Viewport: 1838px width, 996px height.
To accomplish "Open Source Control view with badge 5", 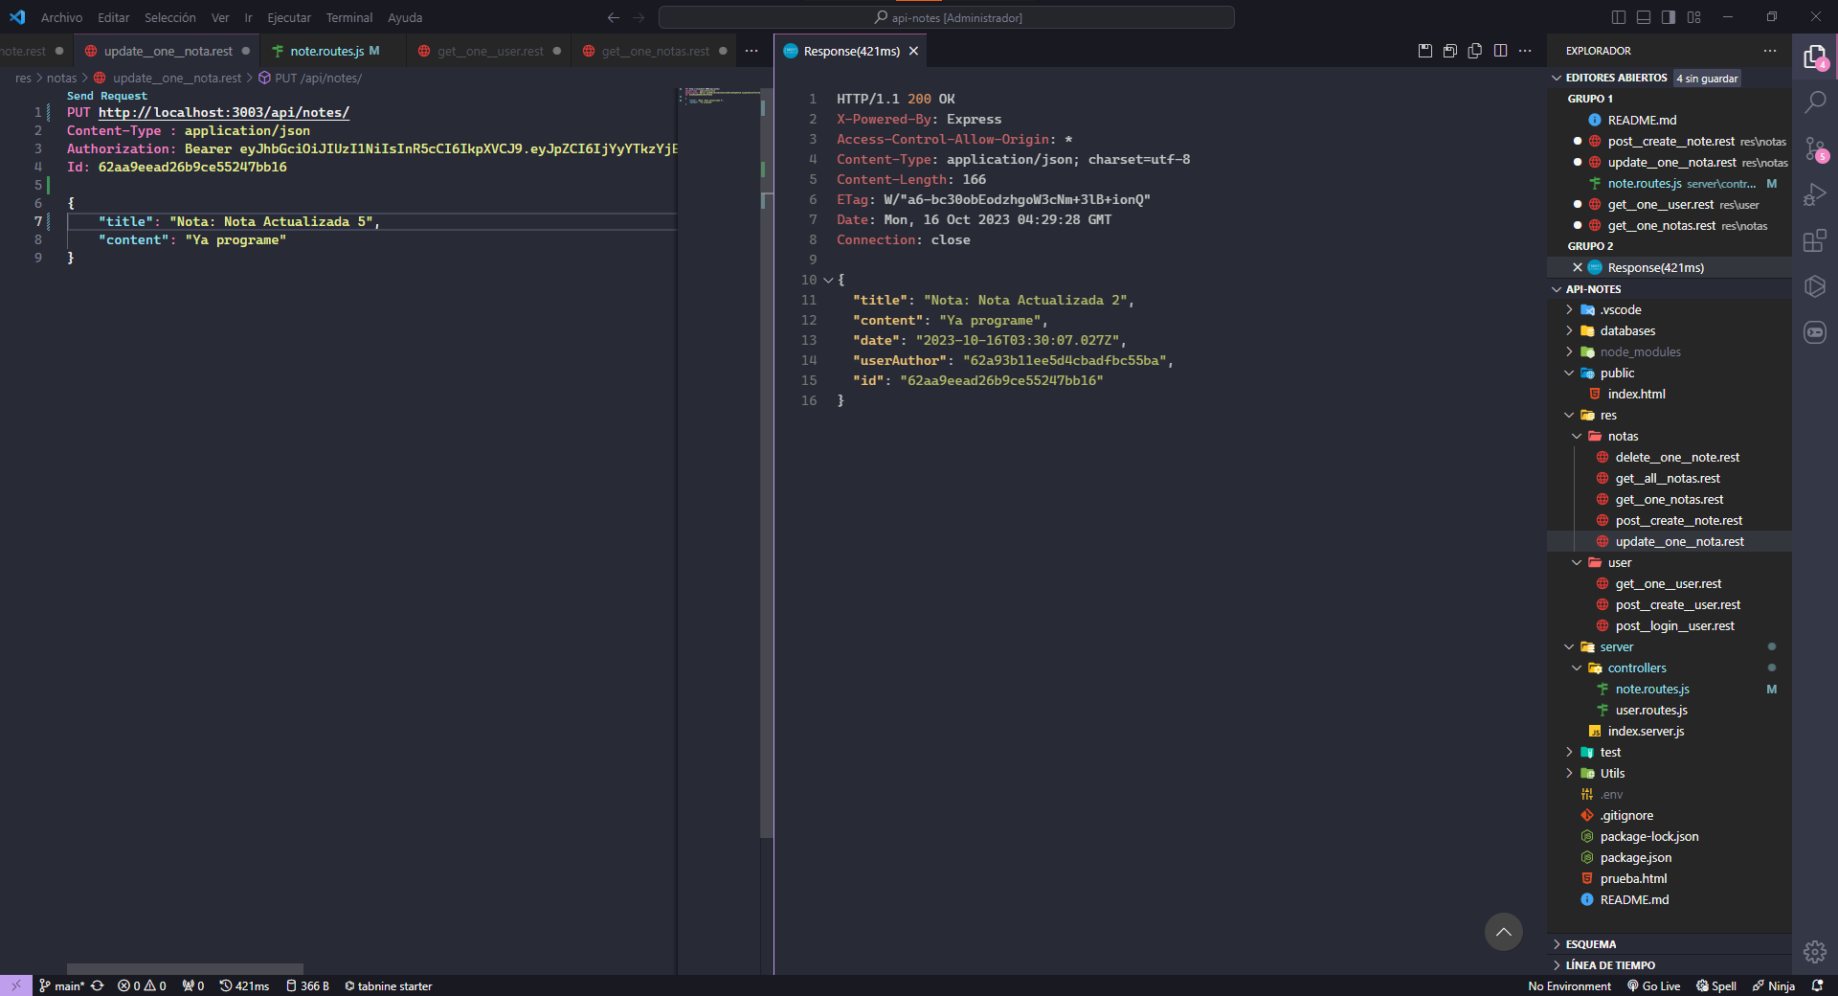I will tap(1815, 148).
